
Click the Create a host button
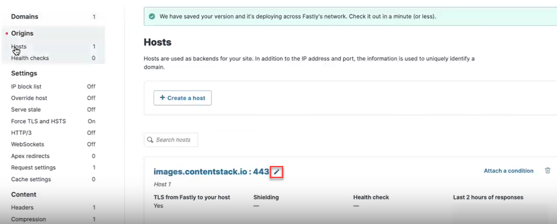182,98
